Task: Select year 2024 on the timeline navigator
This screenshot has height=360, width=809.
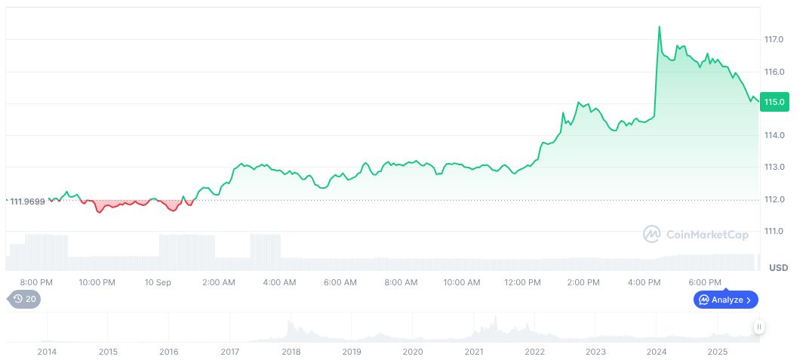Action: pyautogui.click(x=657, y=352)
